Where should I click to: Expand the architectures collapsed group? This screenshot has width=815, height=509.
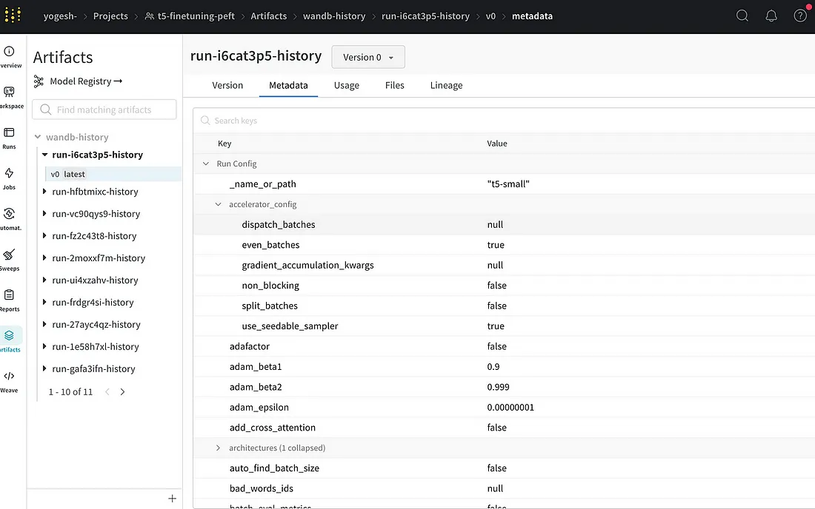click(x=219, y=448)
